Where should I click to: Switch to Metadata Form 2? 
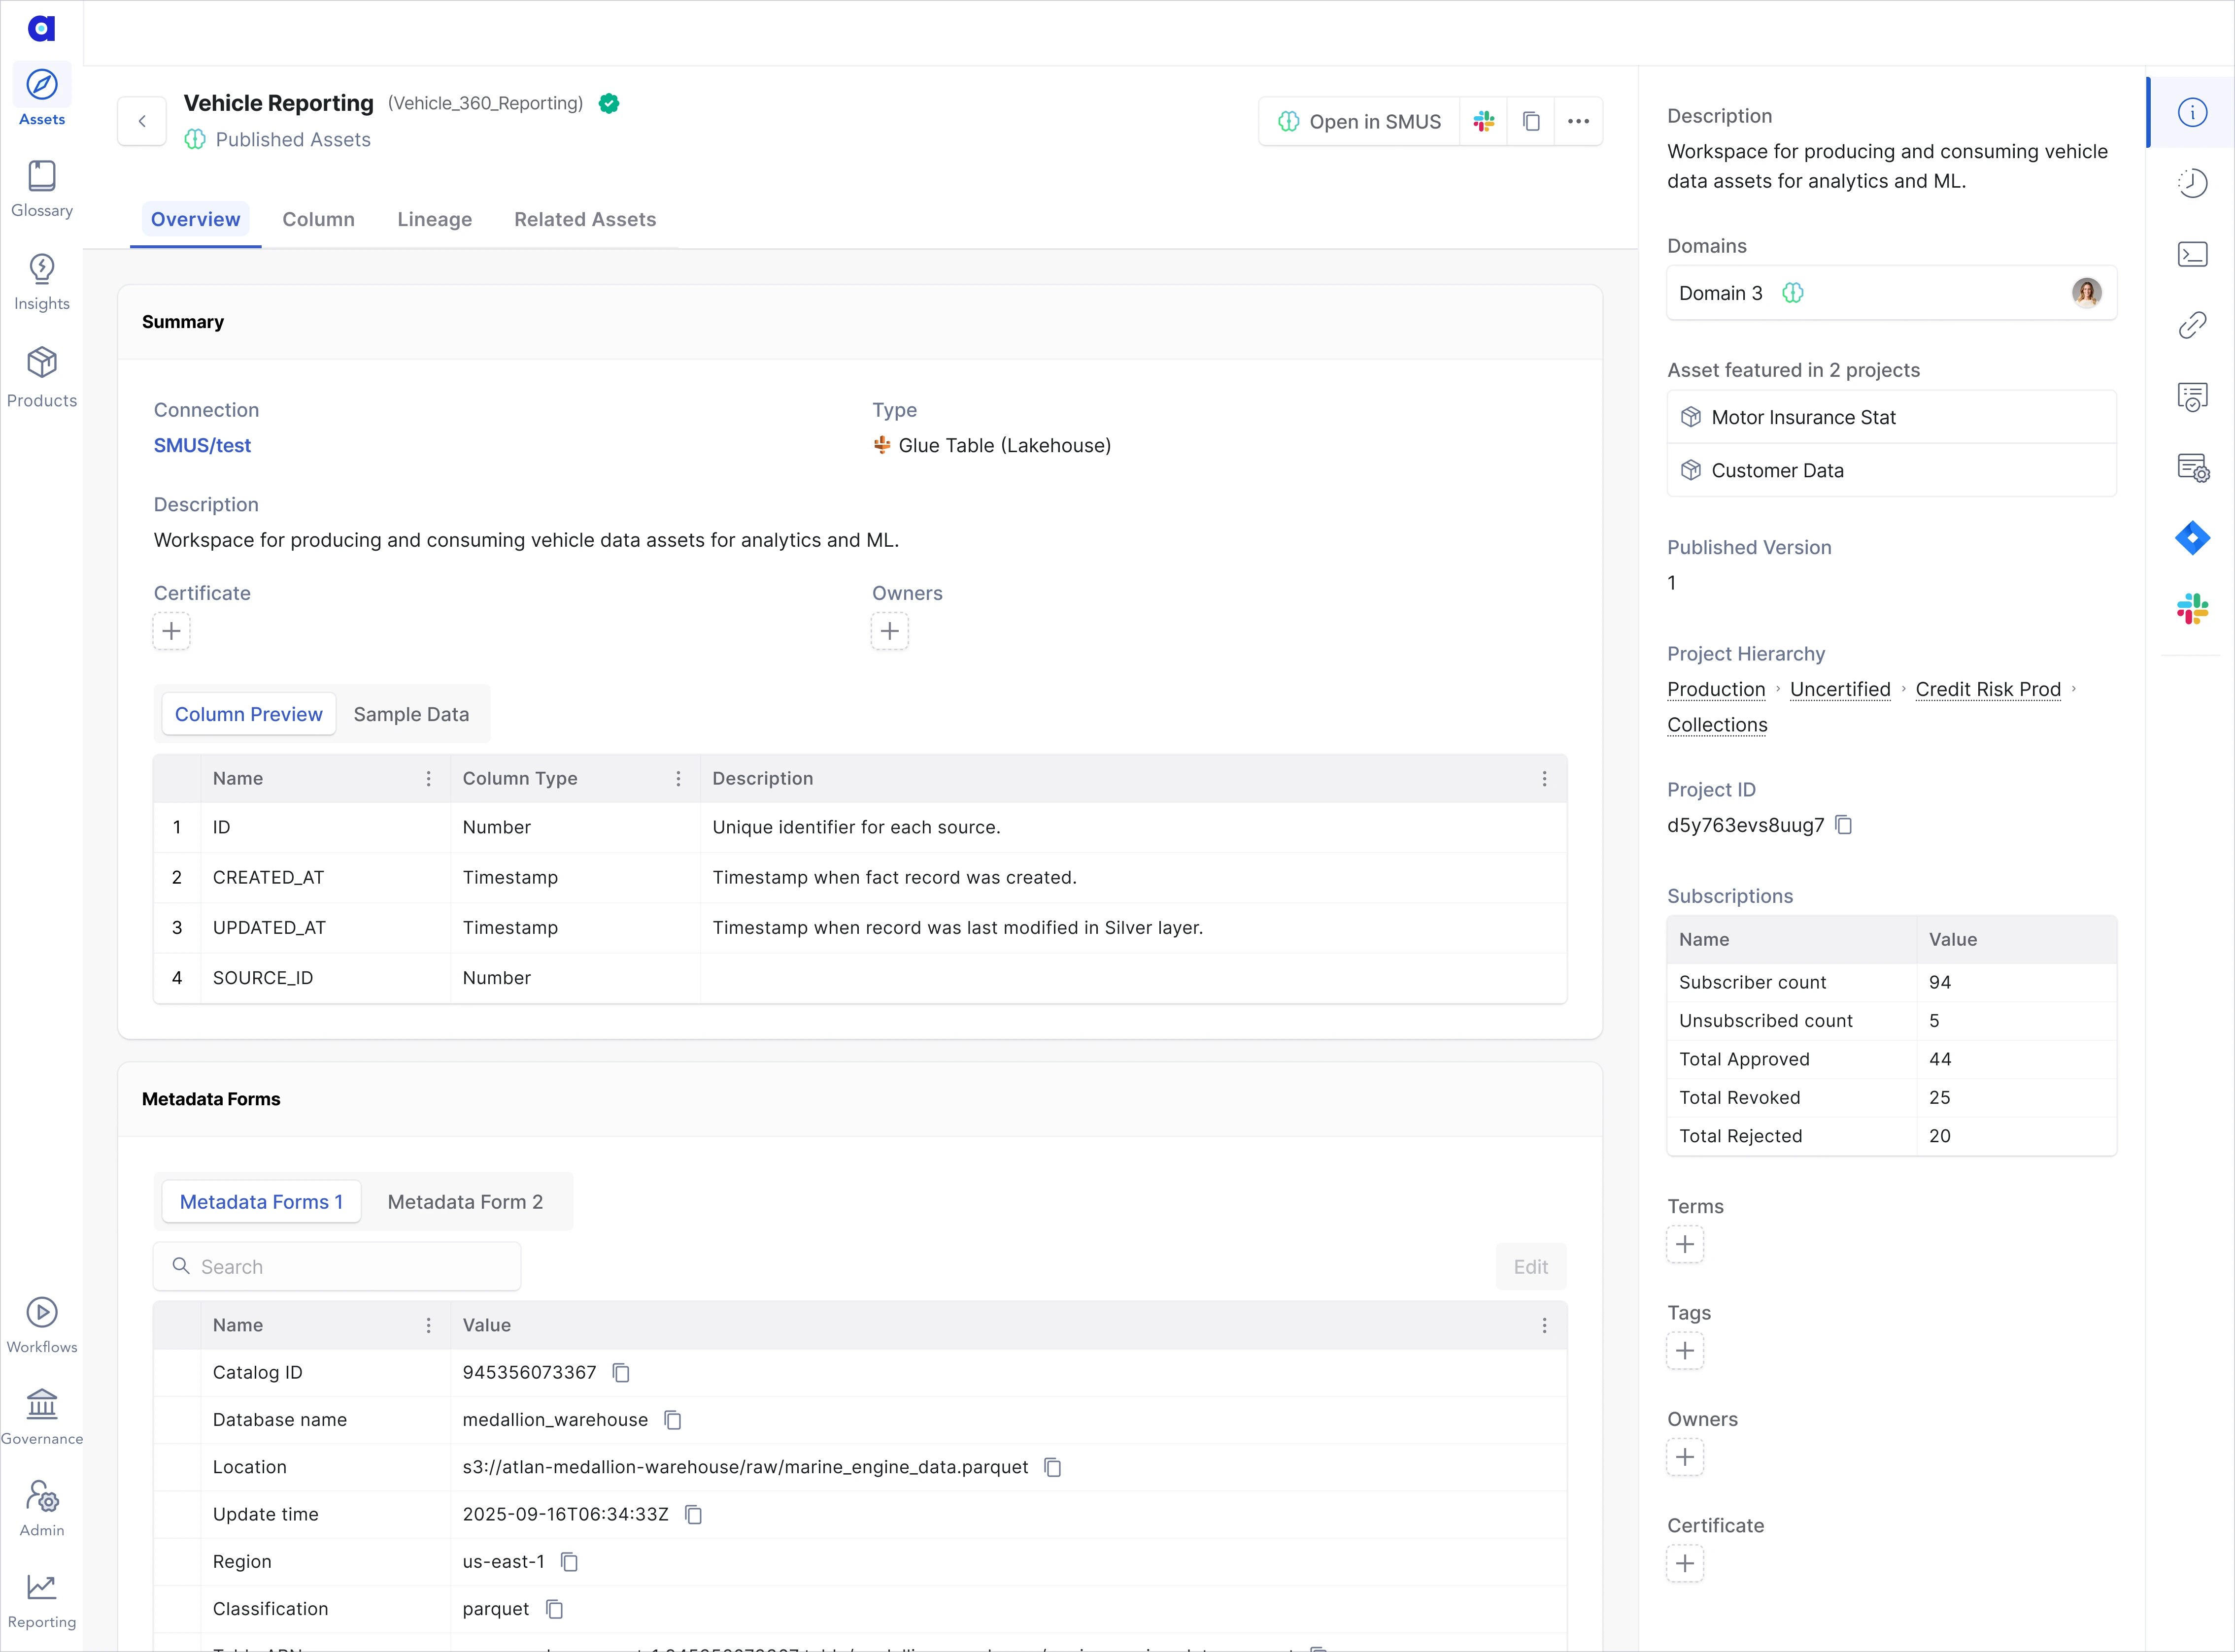(x=464, y=1201)
